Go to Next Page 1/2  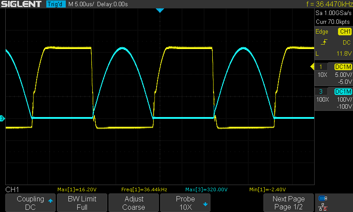(289, 203)
